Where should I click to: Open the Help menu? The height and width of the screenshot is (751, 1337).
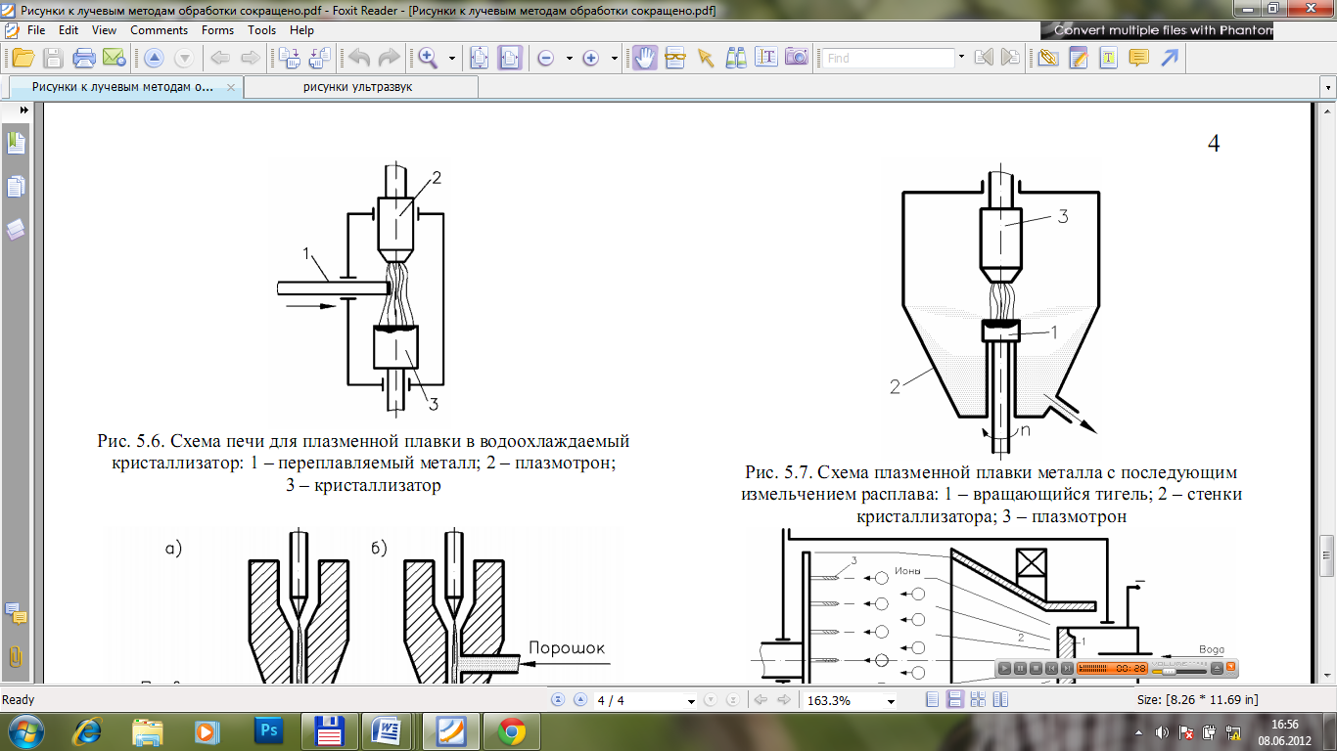pyautogui.click(x=301, y=30)
